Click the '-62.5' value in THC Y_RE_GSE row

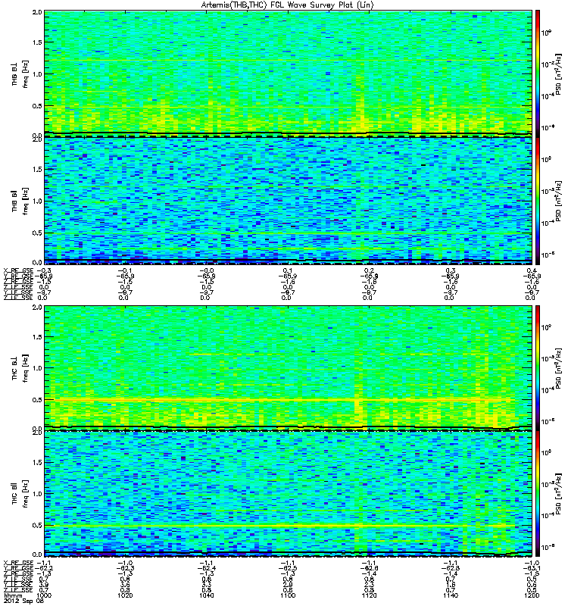point(288,568)
